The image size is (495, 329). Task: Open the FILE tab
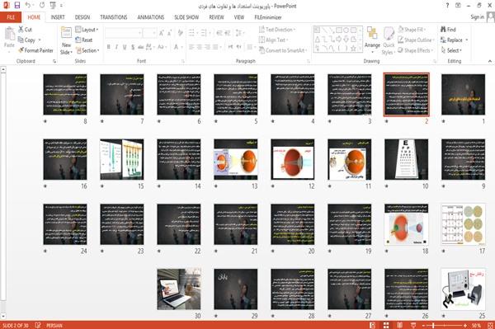[x=11, y=17]
